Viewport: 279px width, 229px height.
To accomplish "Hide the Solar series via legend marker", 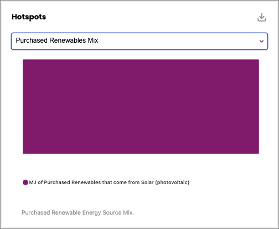I will [x=25, y=182].
